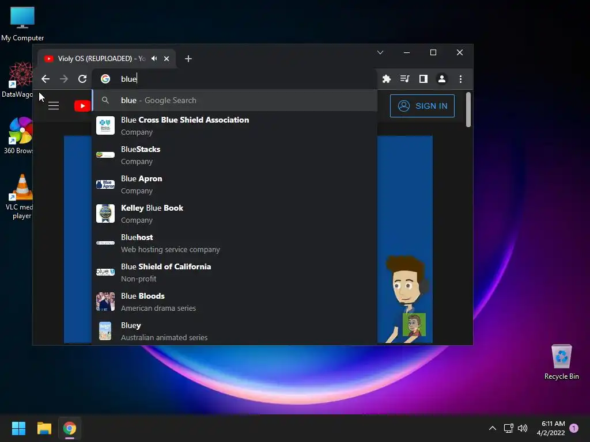Choose the Bluehost suggestion
The height and width of the screenshot is (442, 590).
coord(235,243)
